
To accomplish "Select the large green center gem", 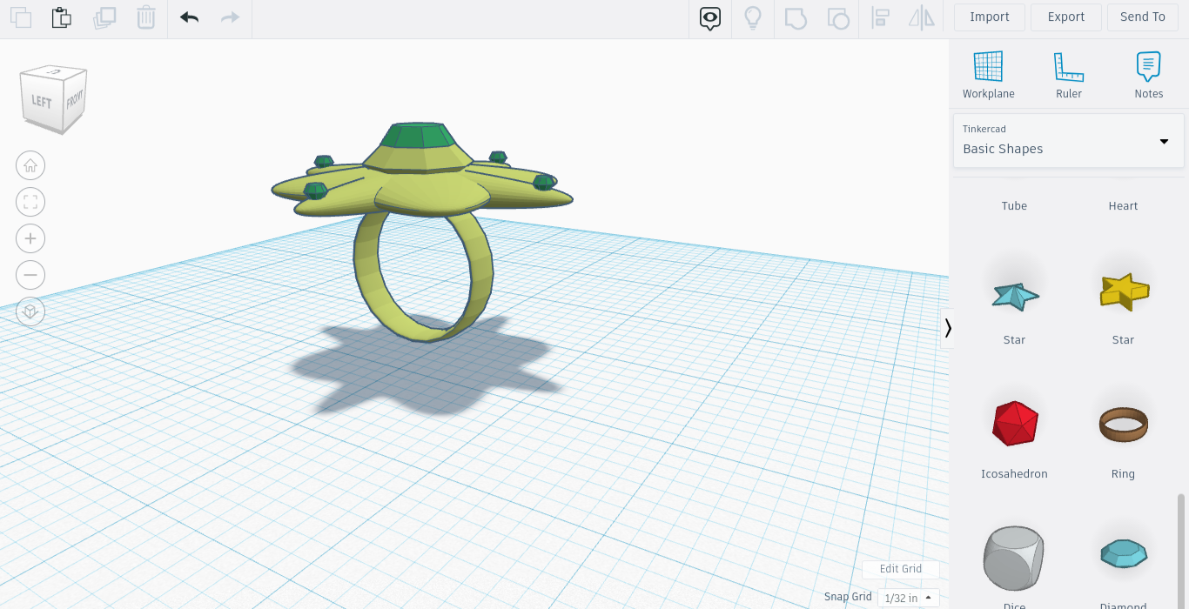I will [419, 137].
